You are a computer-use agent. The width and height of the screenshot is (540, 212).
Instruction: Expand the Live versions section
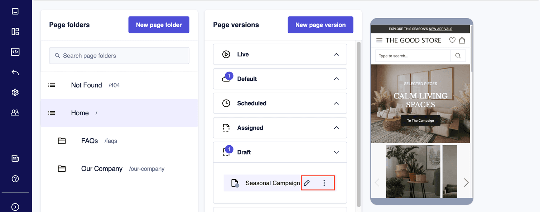pyautogui.click(x=336, y=54)
